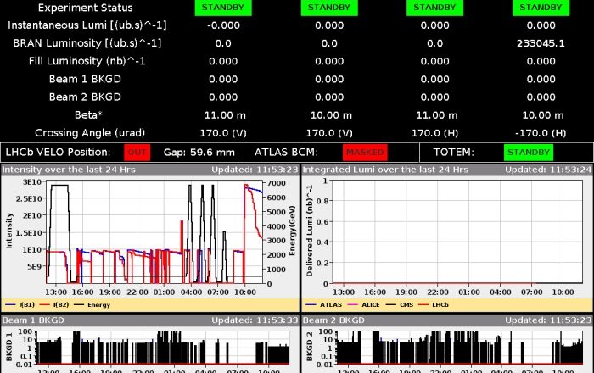Viewport: 594px width, 373px height.
Task: Click the STANDBY status above the -0.000 value
Action: (x=223, y=8)
